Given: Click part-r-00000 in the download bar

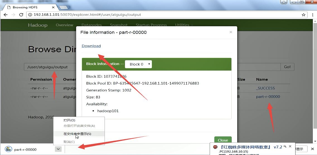Looking at the screenshot, I should coord(25,149).
